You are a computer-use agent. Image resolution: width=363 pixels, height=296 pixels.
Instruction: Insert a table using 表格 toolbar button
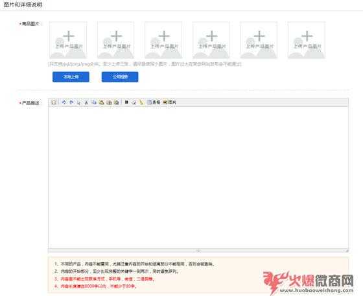click(x=154, y=102)
